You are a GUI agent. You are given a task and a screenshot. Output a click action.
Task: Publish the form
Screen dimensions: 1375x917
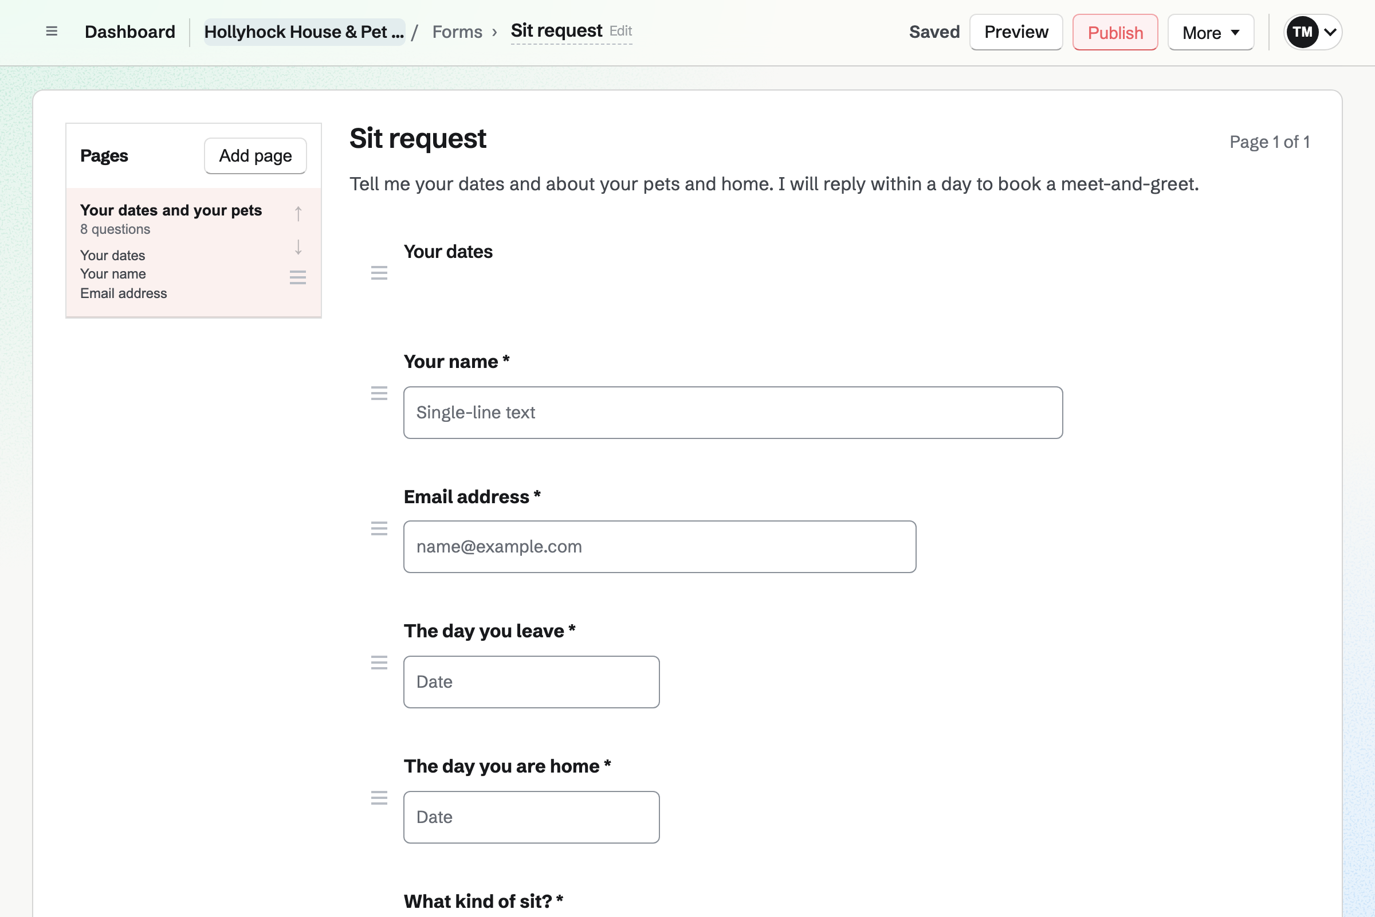[x=1115, y=32]
